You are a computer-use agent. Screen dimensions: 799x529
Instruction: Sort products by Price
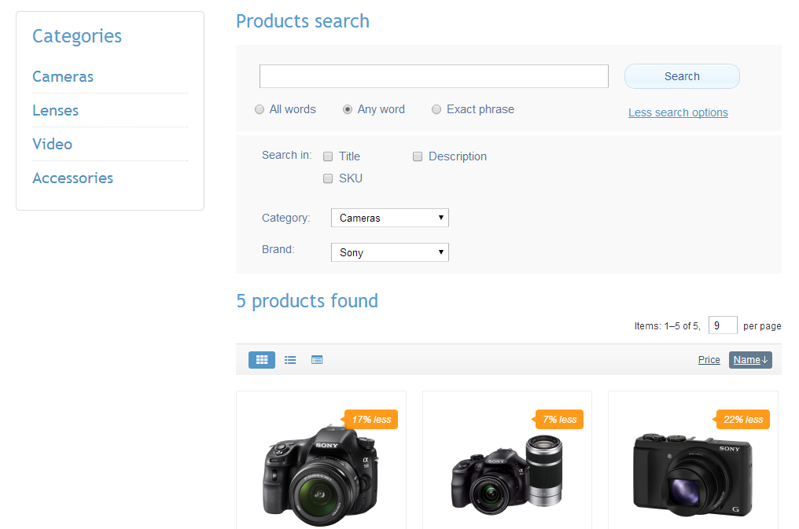point(709,360)
